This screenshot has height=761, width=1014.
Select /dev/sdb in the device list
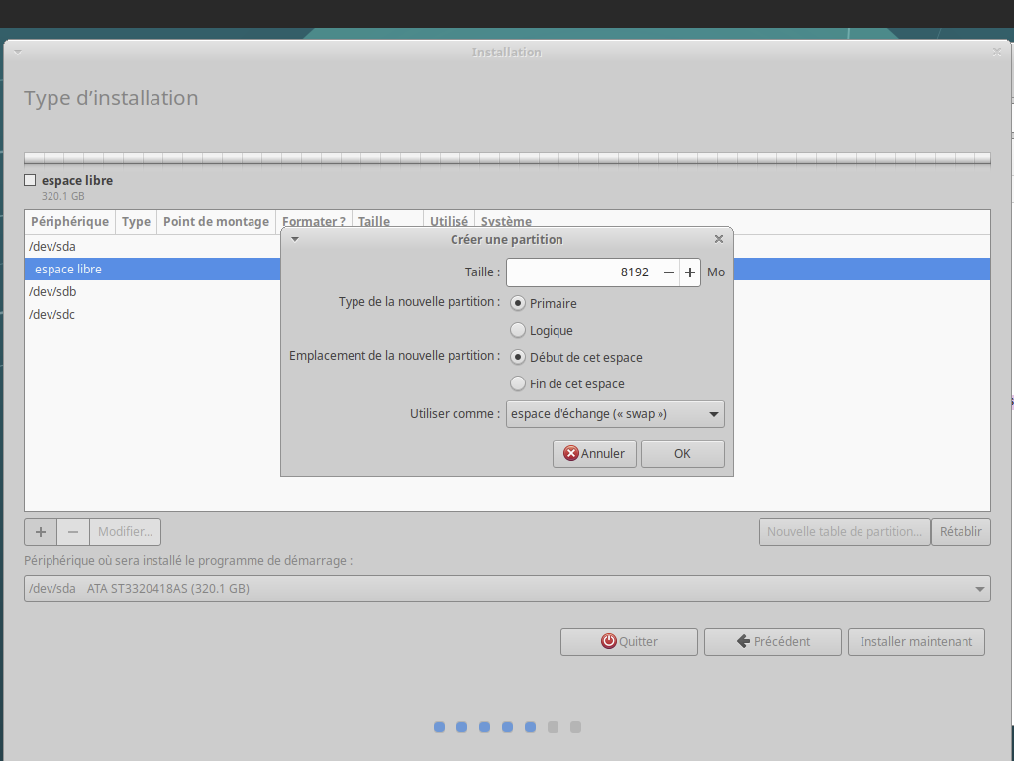pyautogui.click(x=53, y=292)
